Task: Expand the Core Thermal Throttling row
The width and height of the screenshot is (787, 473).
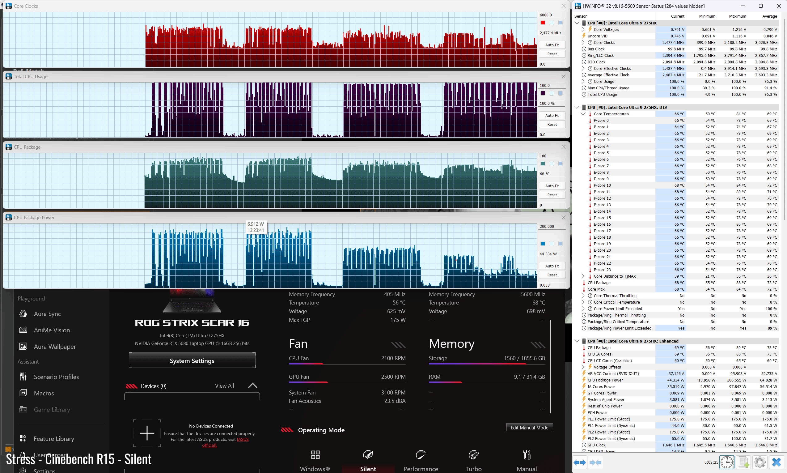Action: point(583,296)
